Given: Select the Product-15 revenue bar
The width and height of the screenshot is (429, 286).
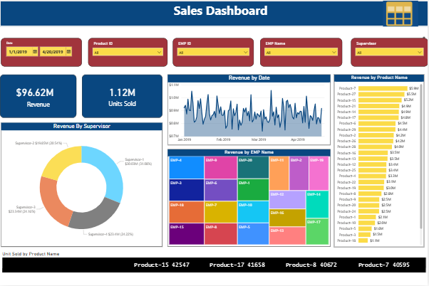Looking at the screenshot, I should coord(380,100).
